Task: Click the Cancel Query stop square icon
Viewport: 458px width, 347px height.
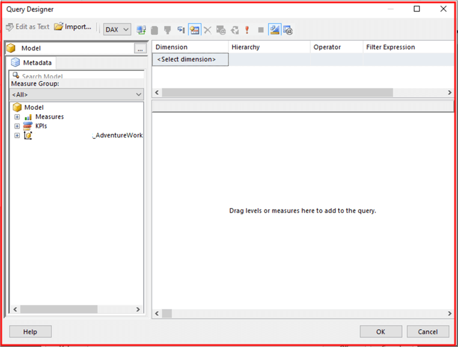Action: pos(261,30)
